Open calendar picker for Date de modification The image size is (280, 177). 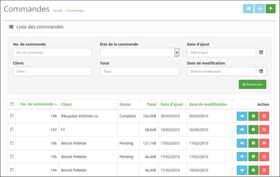click(261, 72)
